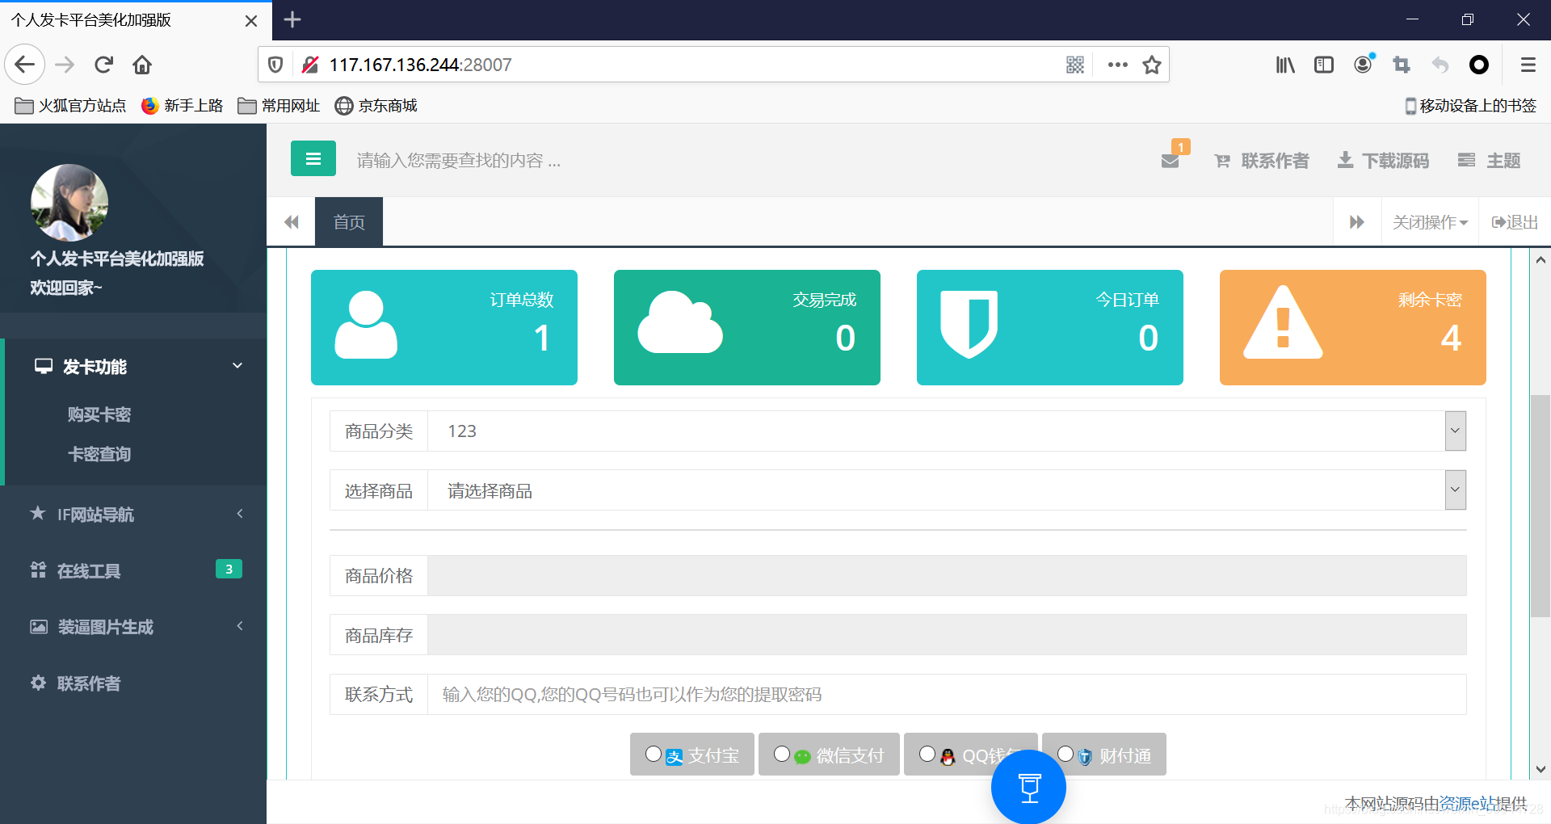Open the 常用网址 bookmark folder
1551x824 pixels.
coord(279,106)
